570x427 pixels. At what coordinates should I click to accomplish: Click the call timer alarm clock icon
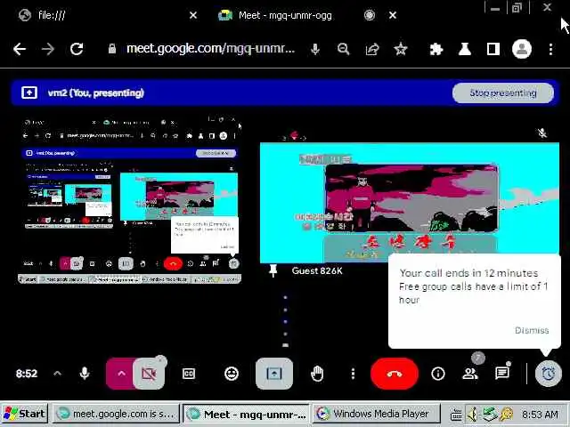point(549,374)
